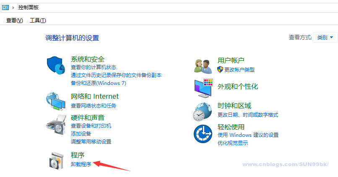Screen dimensions: 338x177
Task: Open 更改帐户类型 link
Action: (239, 70)
